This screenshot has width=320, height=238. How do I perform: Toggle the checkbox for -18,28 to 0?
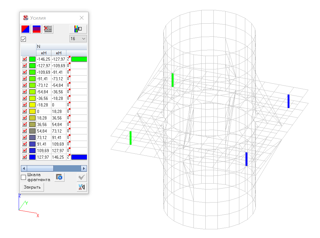[25, 105]
